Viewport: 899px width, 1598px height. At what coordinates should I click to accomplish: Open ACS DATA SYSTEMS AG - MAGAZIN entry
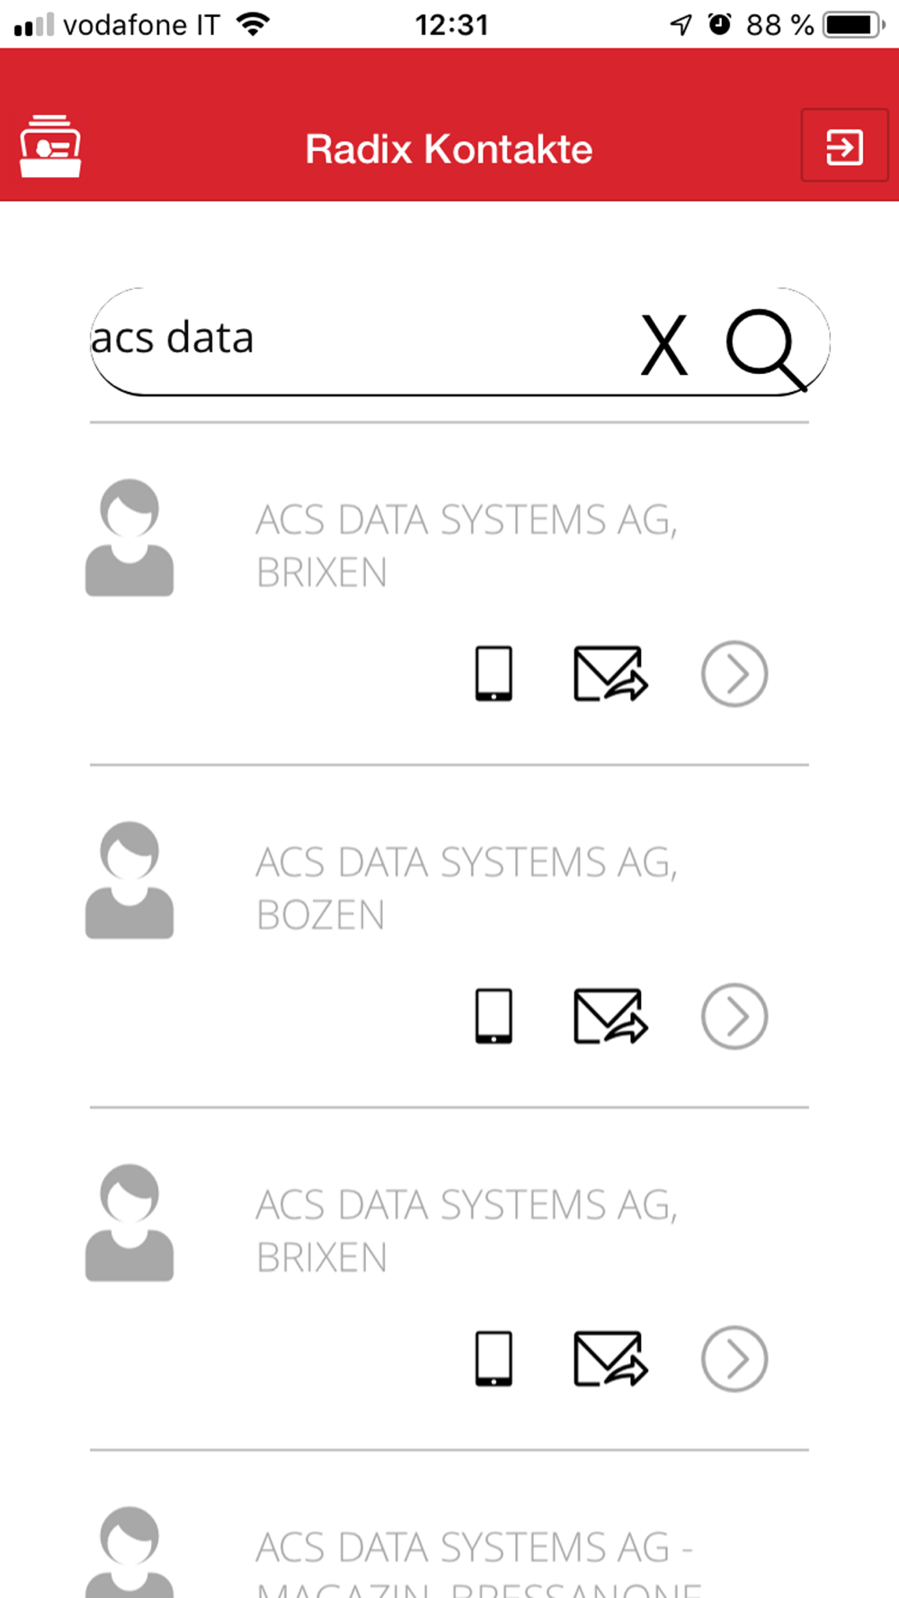pos(478,1562)
